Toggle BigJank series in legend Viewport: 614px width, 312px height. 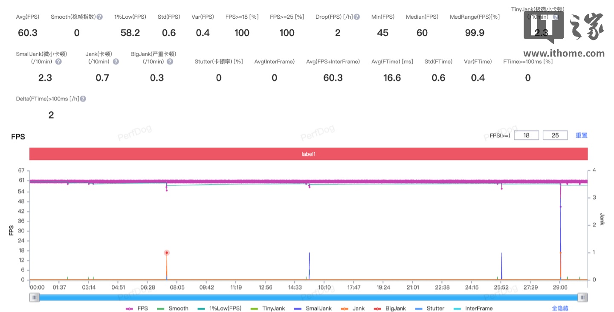tap(390, 308)
